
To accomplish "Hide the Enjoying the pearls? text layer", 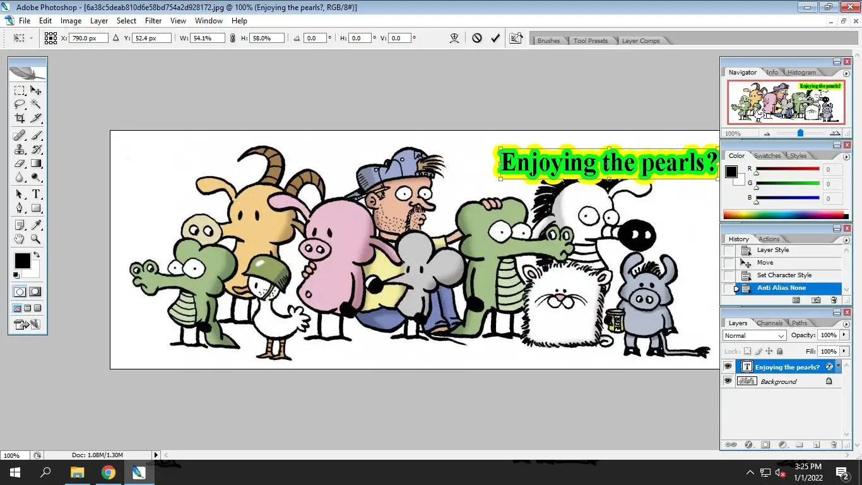I will 728,367.
